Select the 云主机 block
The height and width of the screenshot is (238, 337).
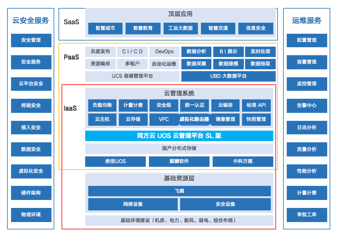(x=102, y=119)
